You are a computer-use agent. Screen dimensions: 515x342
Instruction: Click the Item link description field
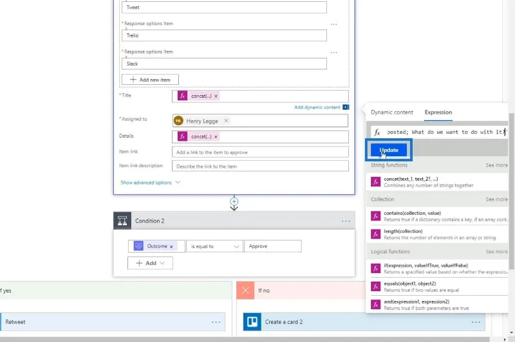(x=260, y=166)
